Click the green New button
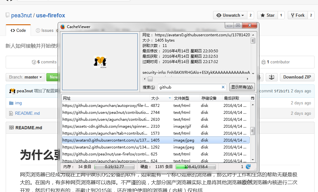 pyautogui.click(x=53, y=77)
